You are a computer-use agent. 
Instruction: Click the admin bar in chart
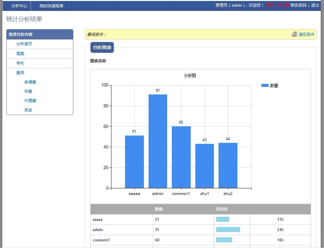(x=158, y=141)
